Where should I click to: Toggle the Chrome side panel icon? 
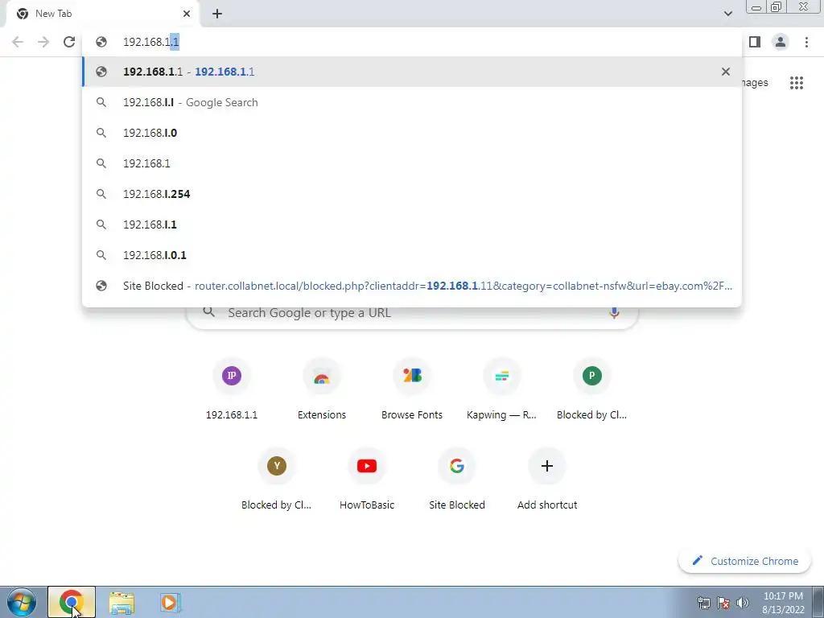tap(755, 42)
